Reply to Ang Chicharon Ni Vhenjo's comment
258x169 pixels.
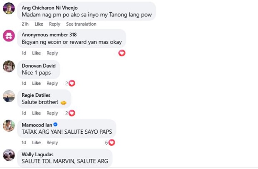coord(55,24)
